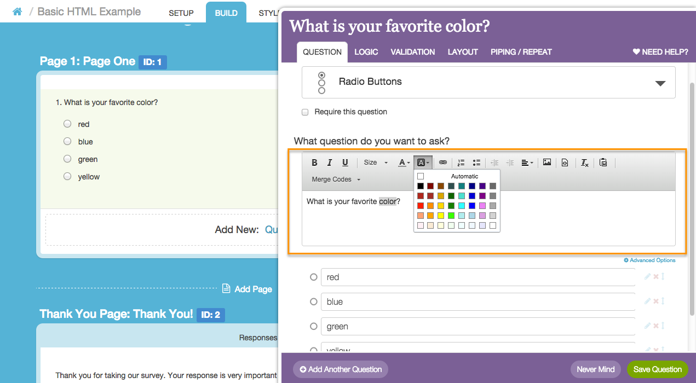Insert numbered list

pyautogui.click(x=461, y=163)
